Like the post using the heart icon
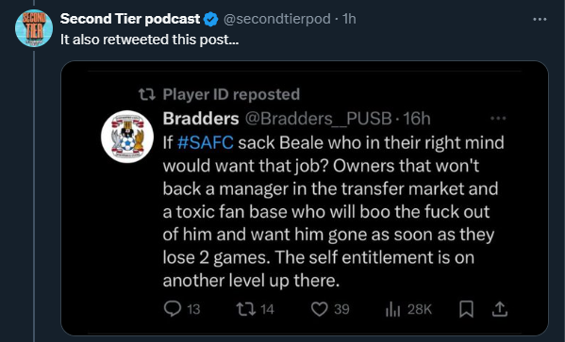Viewport: 565px width, 342px height. click(320, 309)
